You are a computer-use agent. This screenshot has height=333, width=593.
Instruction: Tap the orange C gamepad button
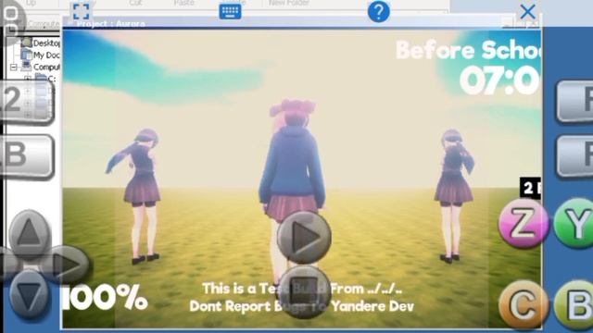pos(524,304)
